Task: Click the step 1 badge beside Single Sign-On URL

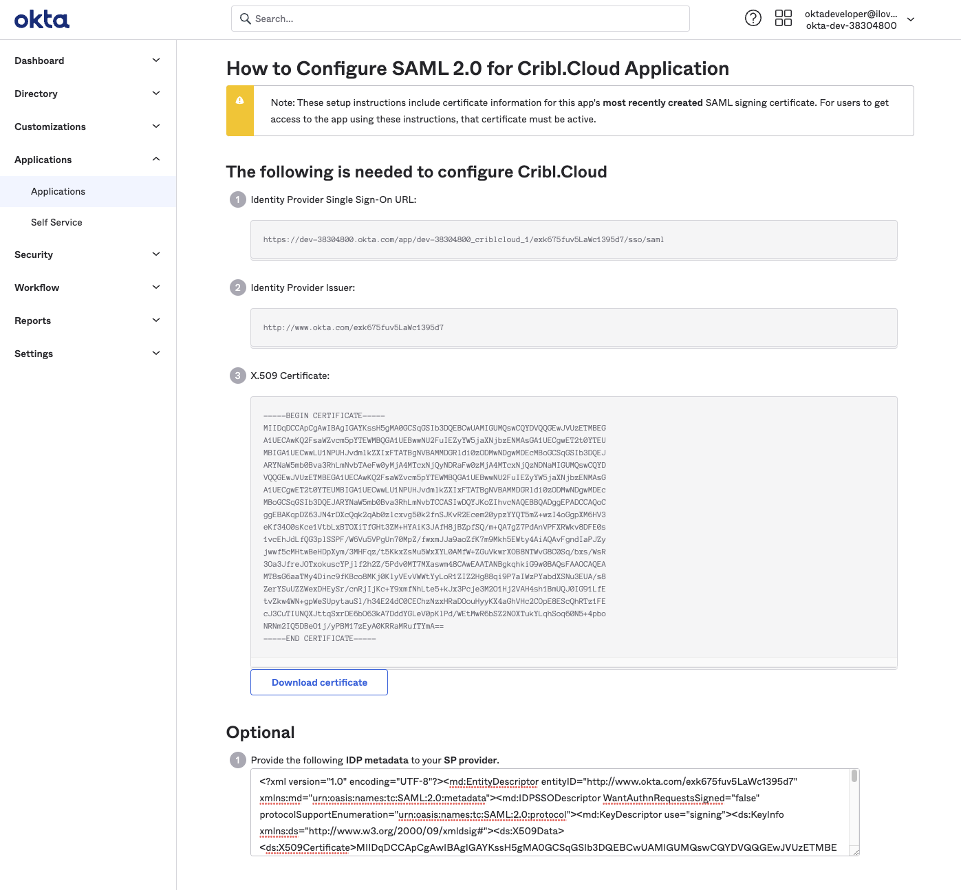Action: point(237,199)
